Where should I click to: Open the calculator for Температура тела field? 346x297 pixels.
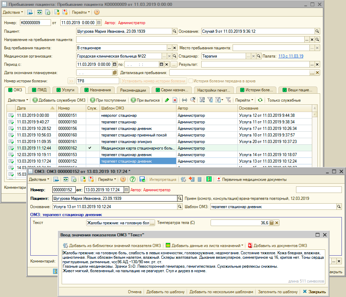[x=271, y=223]
